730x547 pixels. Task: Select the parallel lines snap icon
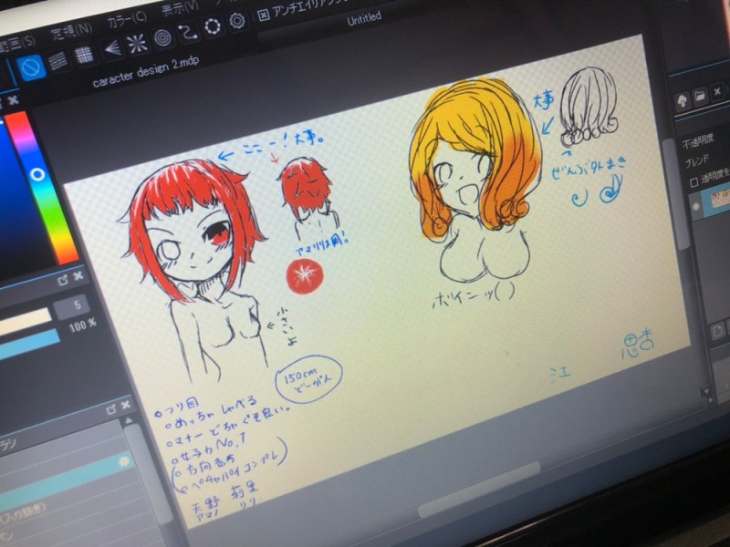[58, 60]
